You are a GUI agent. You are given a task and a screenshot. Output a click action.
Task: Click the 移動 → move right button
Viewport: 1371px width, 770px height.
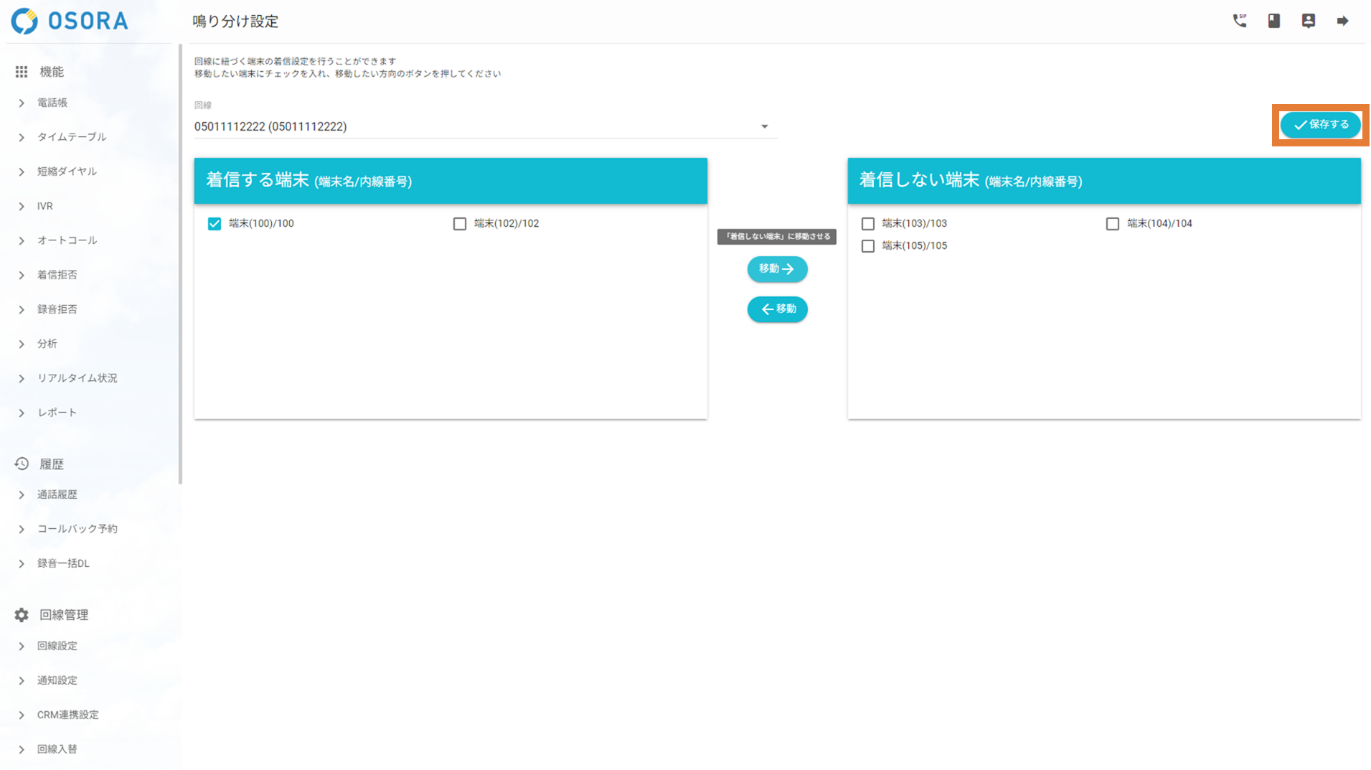point(777,269)
